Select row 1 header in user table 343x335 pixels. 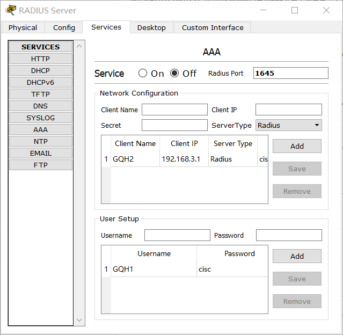(106, 269)
